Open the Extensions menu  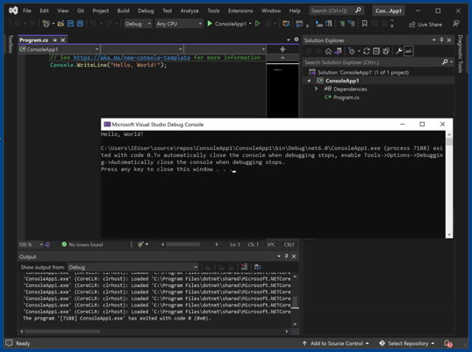240,11
